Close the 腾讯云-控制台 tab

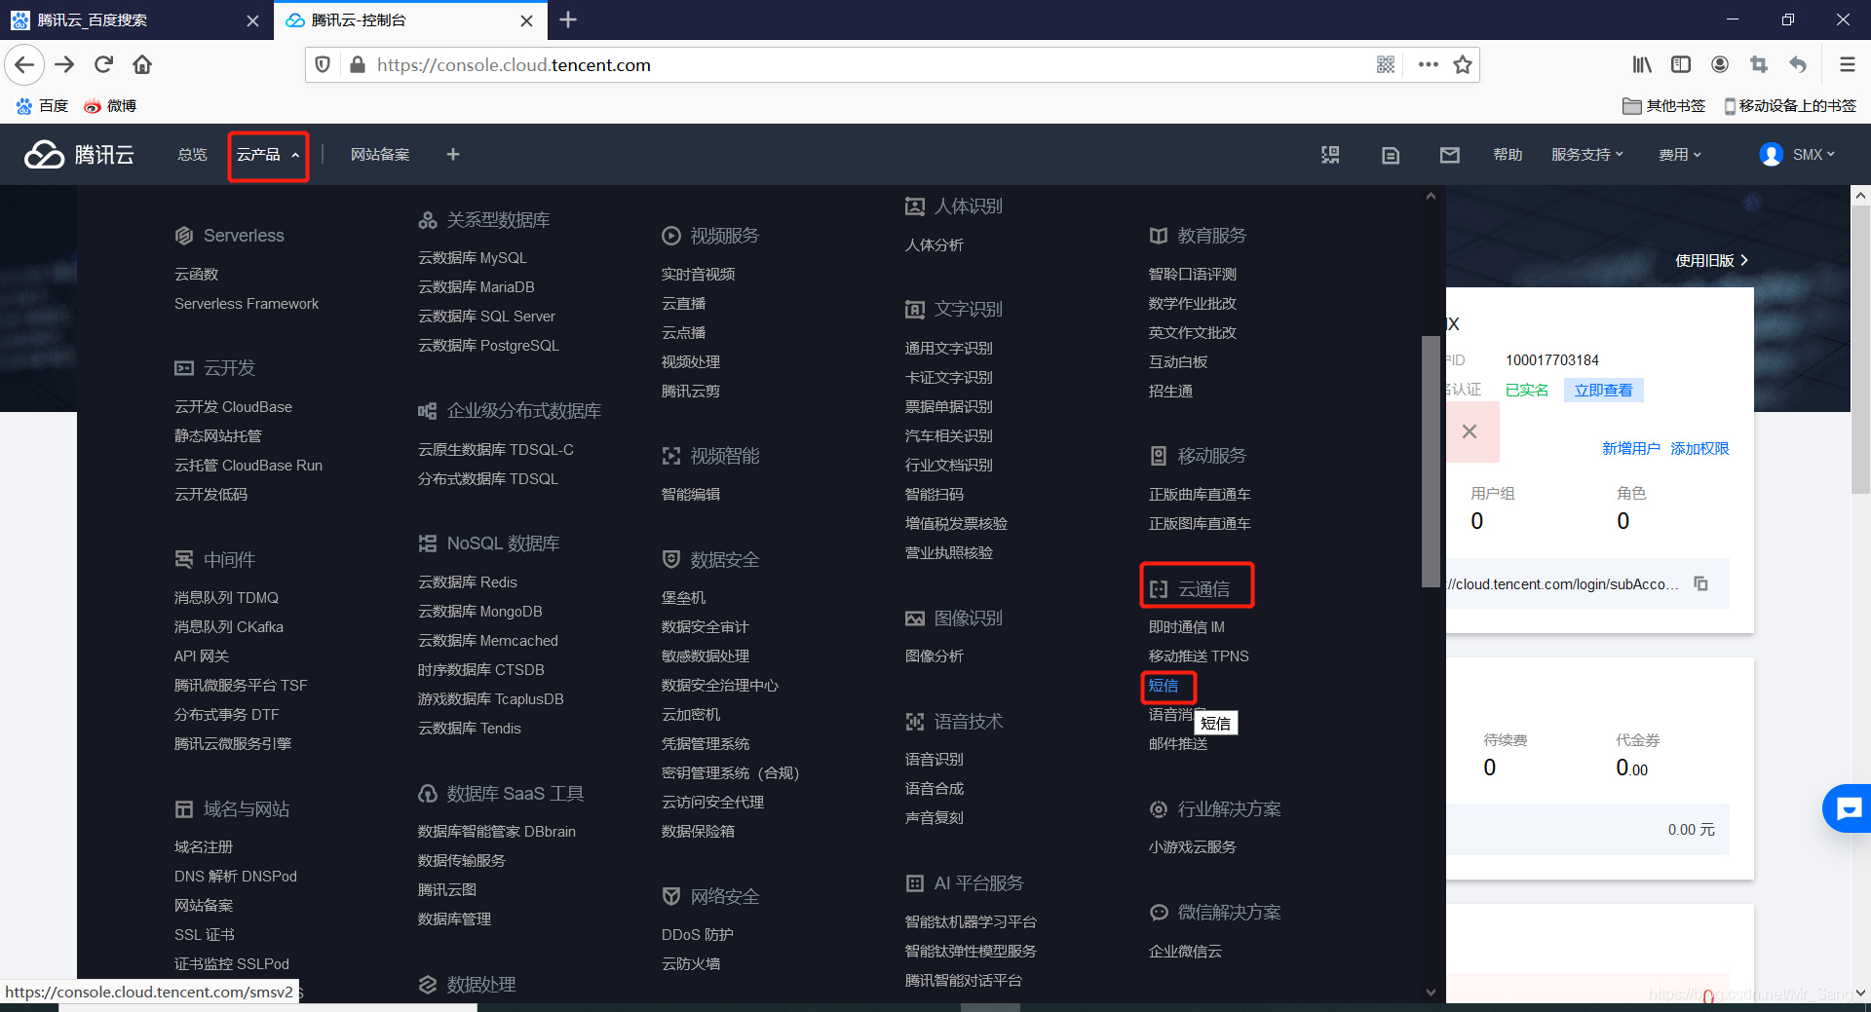coord(526,20)
